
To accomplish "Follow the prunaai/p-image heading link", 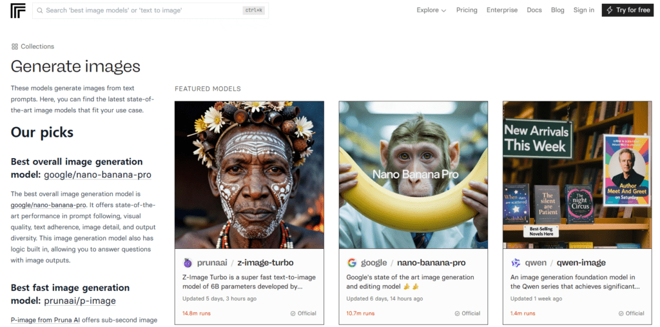I will click(80, 301).
